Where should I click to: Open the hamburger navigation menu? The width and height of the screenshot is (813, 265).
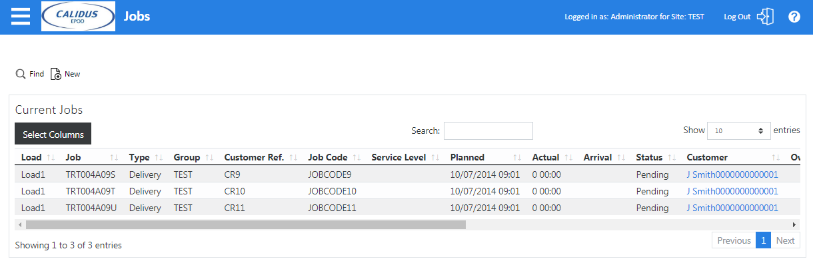pyautogui.click(x=21, y=17)
